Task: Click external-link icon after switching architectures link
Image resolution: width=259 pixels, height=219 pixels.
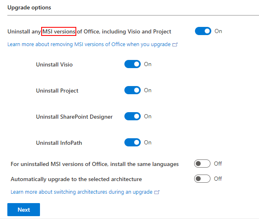Action: (x=157, y=192)
